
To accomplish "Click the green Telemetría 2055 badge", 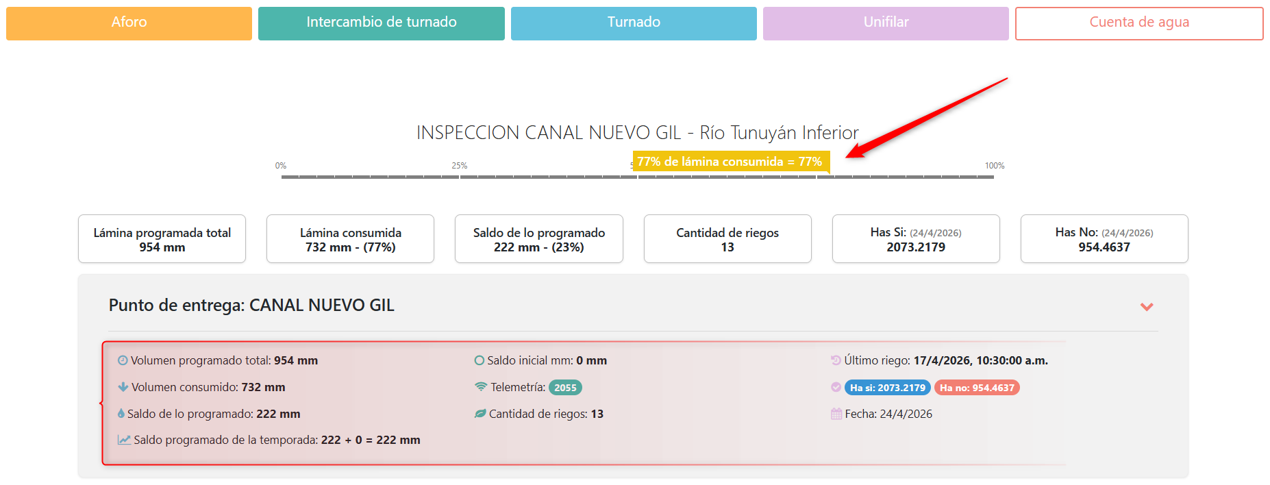I will tap(565, 388).
